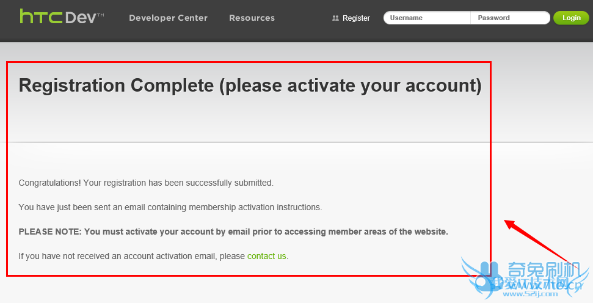Click the Congratulations confirmation sentence
The image size is (593, 303).
point(146,183)
